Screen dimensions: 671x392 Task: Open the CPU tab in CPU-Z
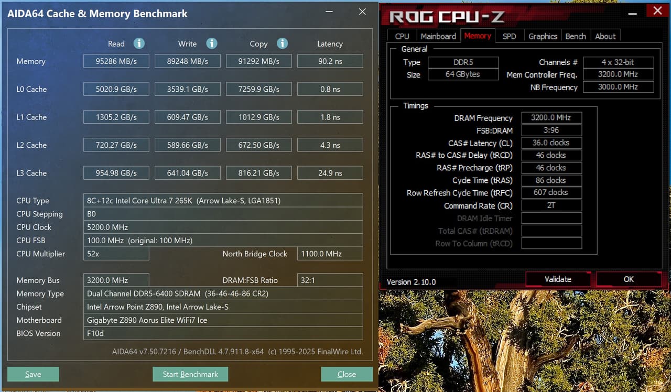pos(402,36)
